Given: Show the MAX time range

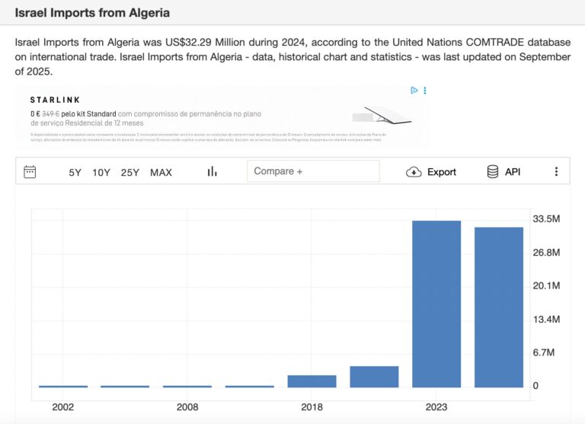Looking at the screenshot, I should pyautogui.click(x=161, y=172).
